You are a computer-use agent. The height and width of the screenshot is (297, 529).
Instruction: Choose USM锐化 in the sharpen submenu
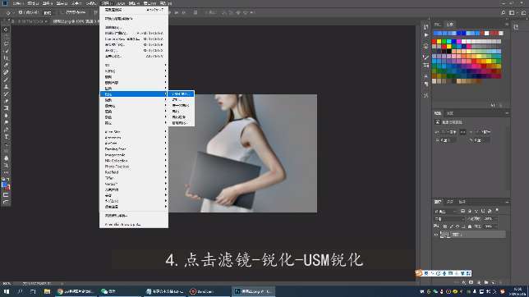pos(182,94)
